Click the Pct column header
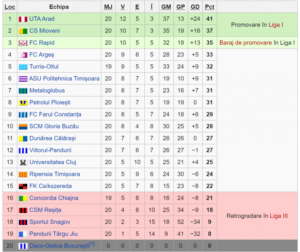Image resolution: width=300 pixels, height=252 pixels. point(209,7)
